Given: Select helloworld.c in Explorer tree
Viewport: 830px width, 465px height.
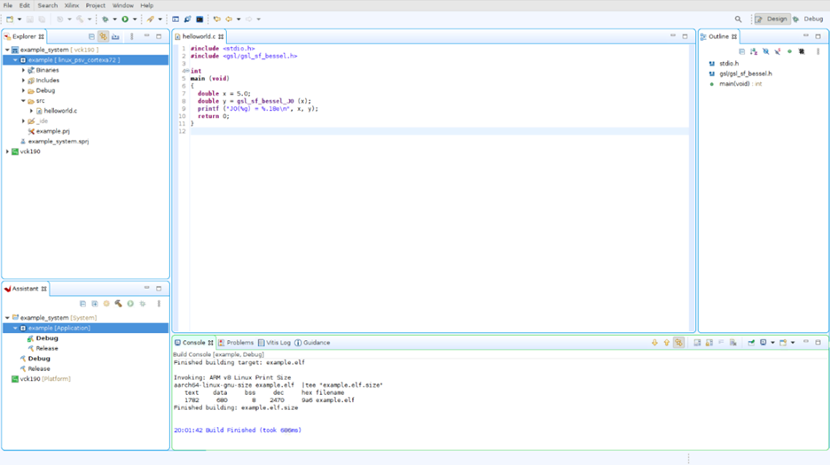Looking at the screenshot, I should coord(60,111).
